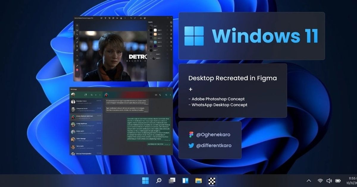Screen dimensions: 357x187
Task: Toggle visibility of Layer 7
Action: [167, 50]
